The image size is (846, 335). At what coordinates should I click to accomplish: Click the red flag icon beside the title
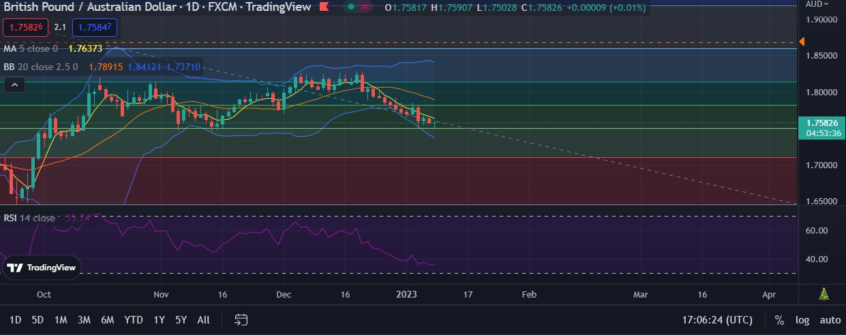tap(324, 7)
